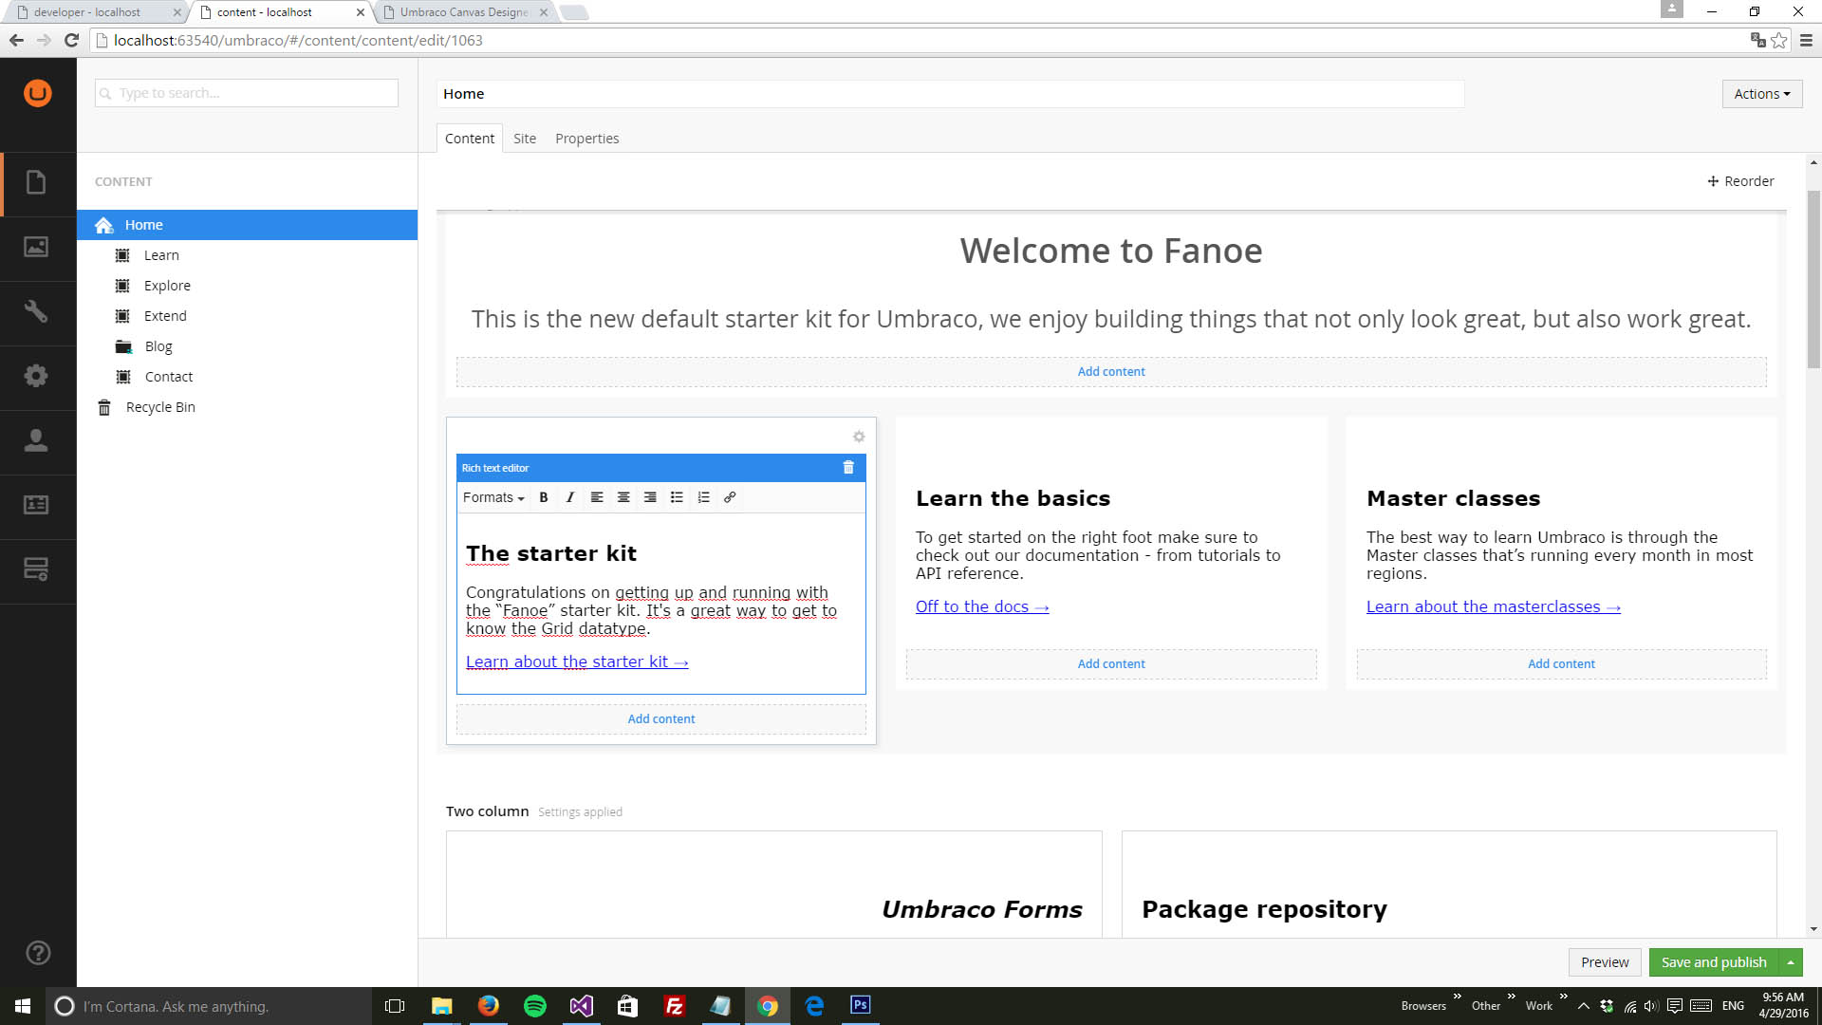1822x1025 pixels.
Task: Add content under Learn the basics
Action: [1111, 664]
